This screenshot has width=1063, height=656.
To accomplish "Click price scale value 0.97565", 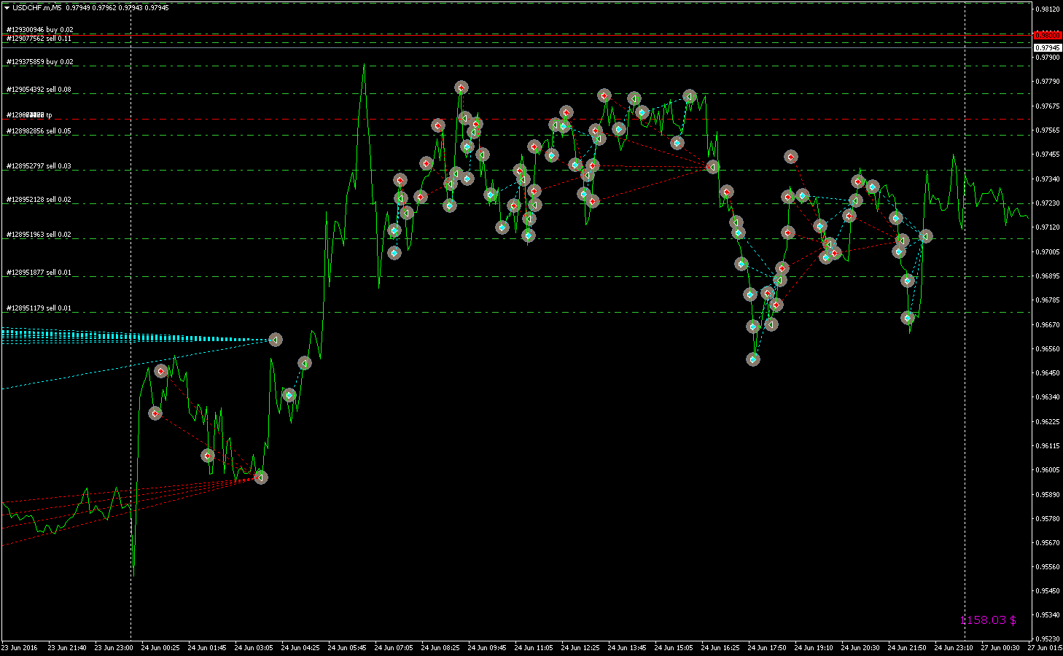I will (1048, 130).
